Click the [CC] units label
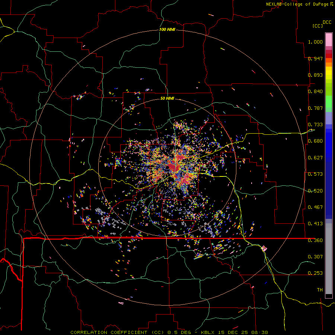This screenshot has width=335, height=335. click(x=318, y=26)
